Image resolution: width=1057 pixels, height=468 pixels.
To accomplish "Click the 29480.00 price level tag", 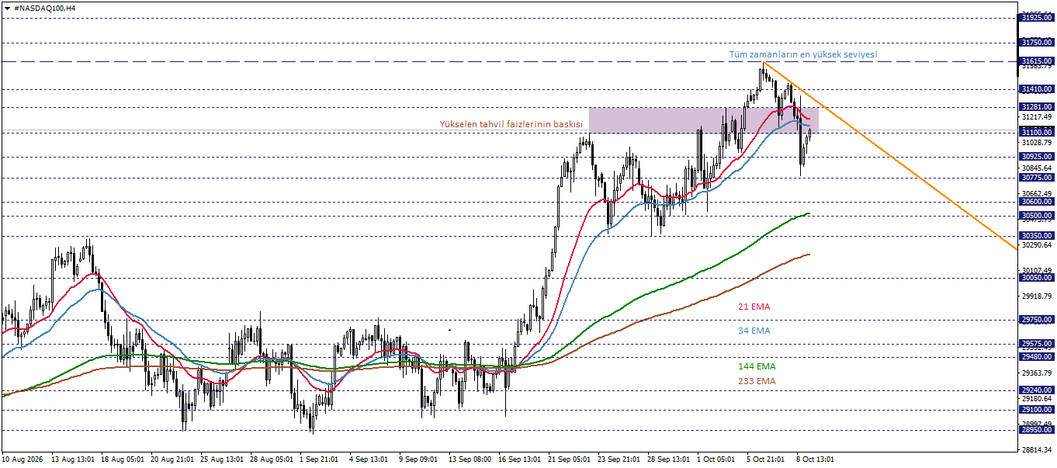I will click(1037, 357).
